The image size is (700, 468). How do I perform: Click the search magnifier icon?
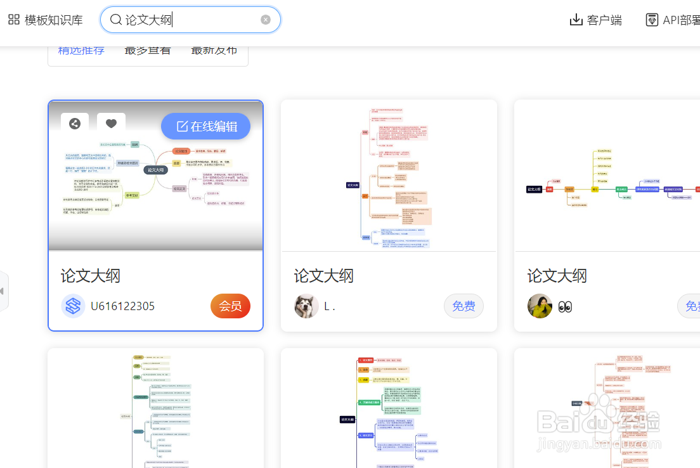click(115, 20)
